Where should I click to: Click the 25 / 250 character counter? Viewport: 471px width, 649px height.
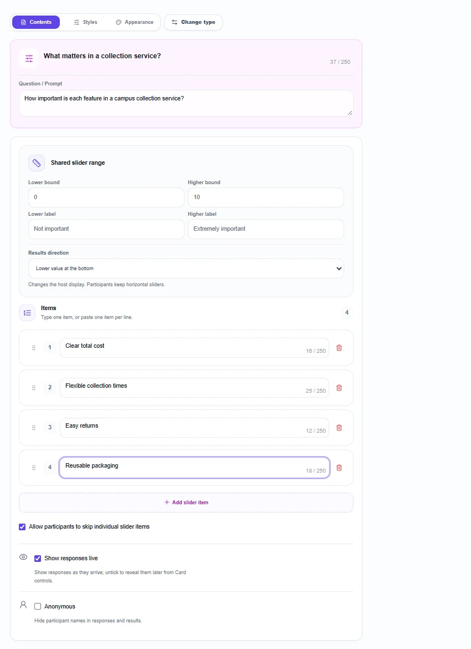[316, 391]
